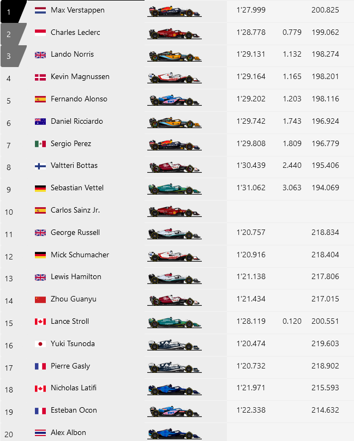Viewport: 354px width, 441px height.
Task: Open Lando Norris's McLaren car image
Action: tap(174, 55)
